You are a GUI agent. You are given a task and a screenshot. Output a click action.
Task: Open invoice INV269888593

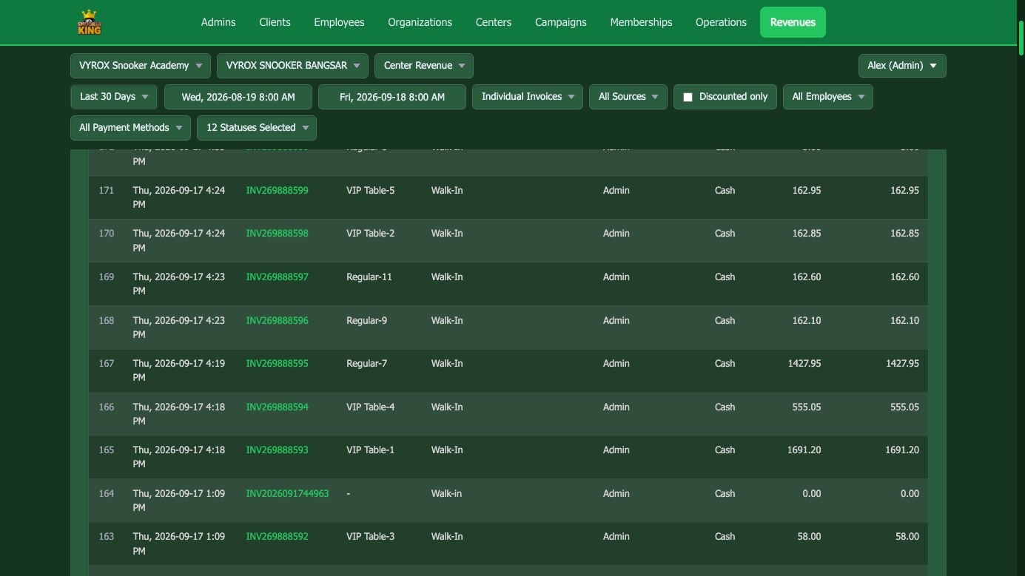pos(277,450)
